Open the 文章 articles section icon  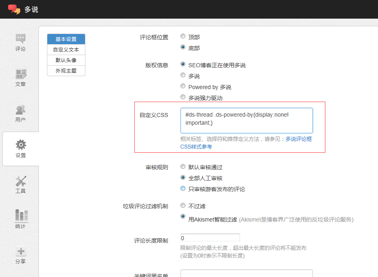[21, 74]
